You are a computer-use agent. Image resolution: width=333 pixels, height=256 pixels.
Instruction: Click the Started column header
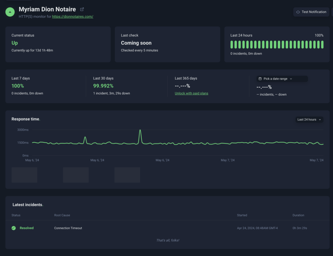[x=242, y=215]
